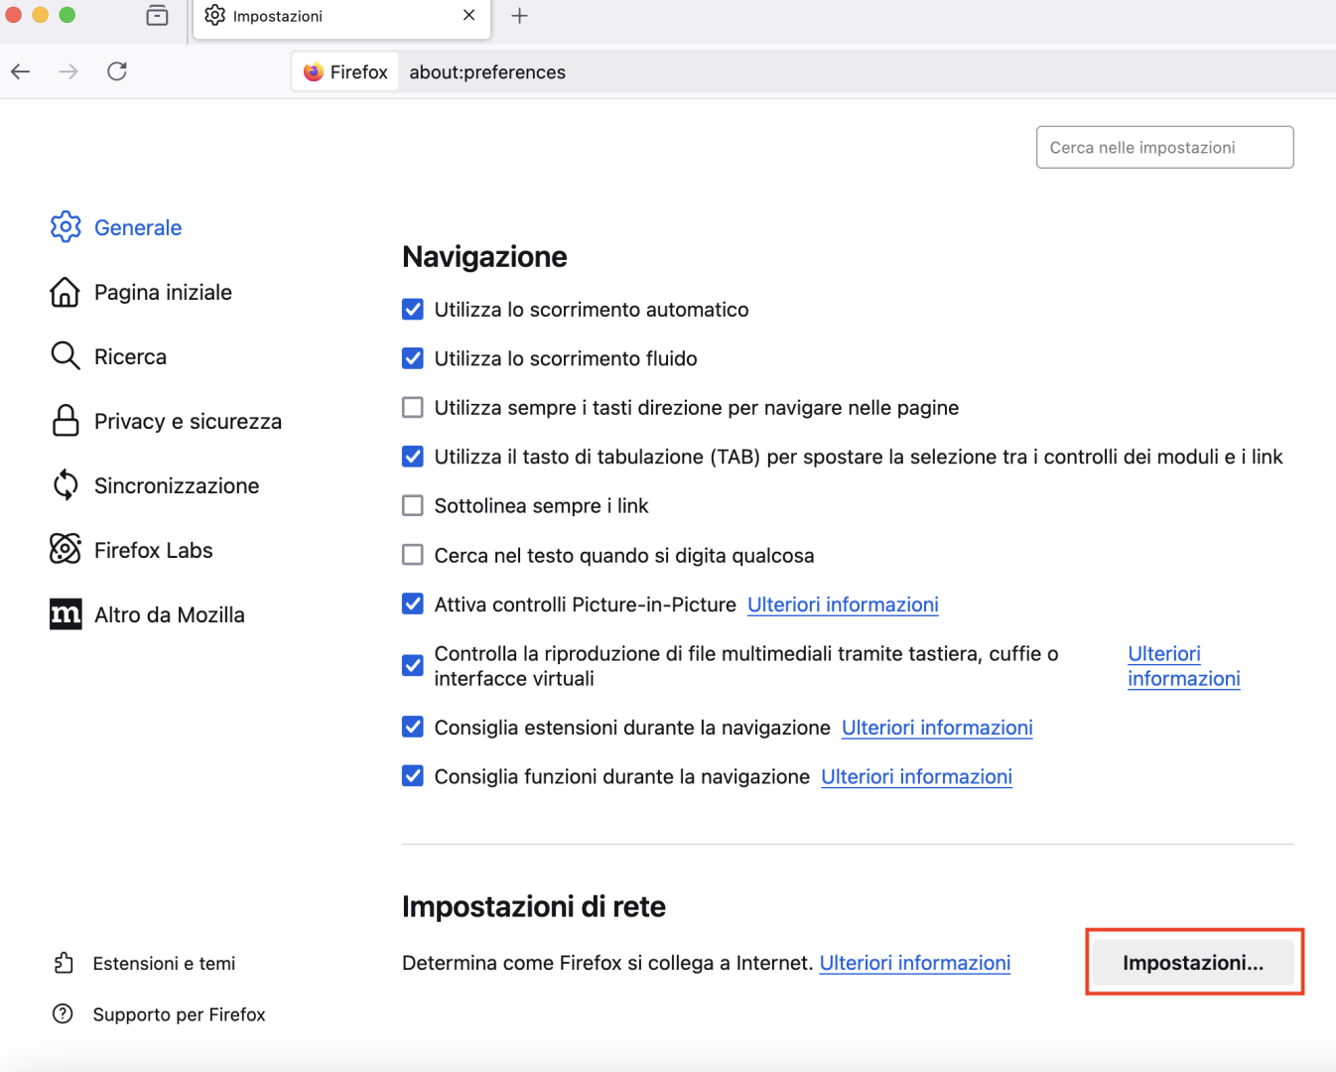The height and width of the screenshot is (1072, 1336).
Task: Enable 'Sottolinea sempre i link'
Action: pyautogui.click(x=412, y=505)
